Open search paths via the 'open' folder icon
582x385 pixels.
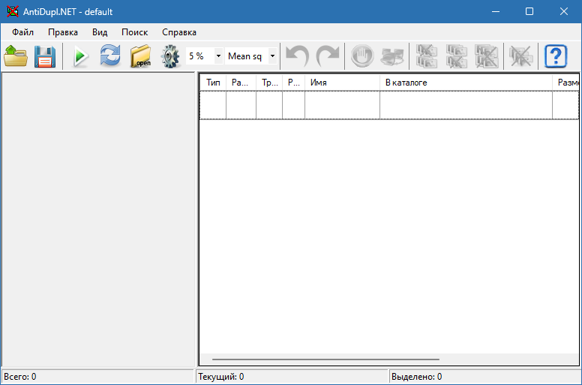140,56
